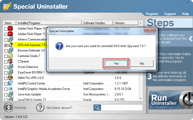Close the Special Uninstaller main window
This screenshot has width=193, height=120.
point(188,3)
